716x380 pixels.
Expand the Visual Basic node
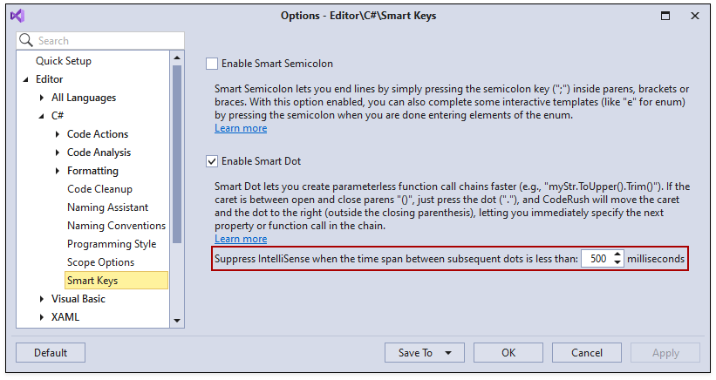click(x=42, y=299)
